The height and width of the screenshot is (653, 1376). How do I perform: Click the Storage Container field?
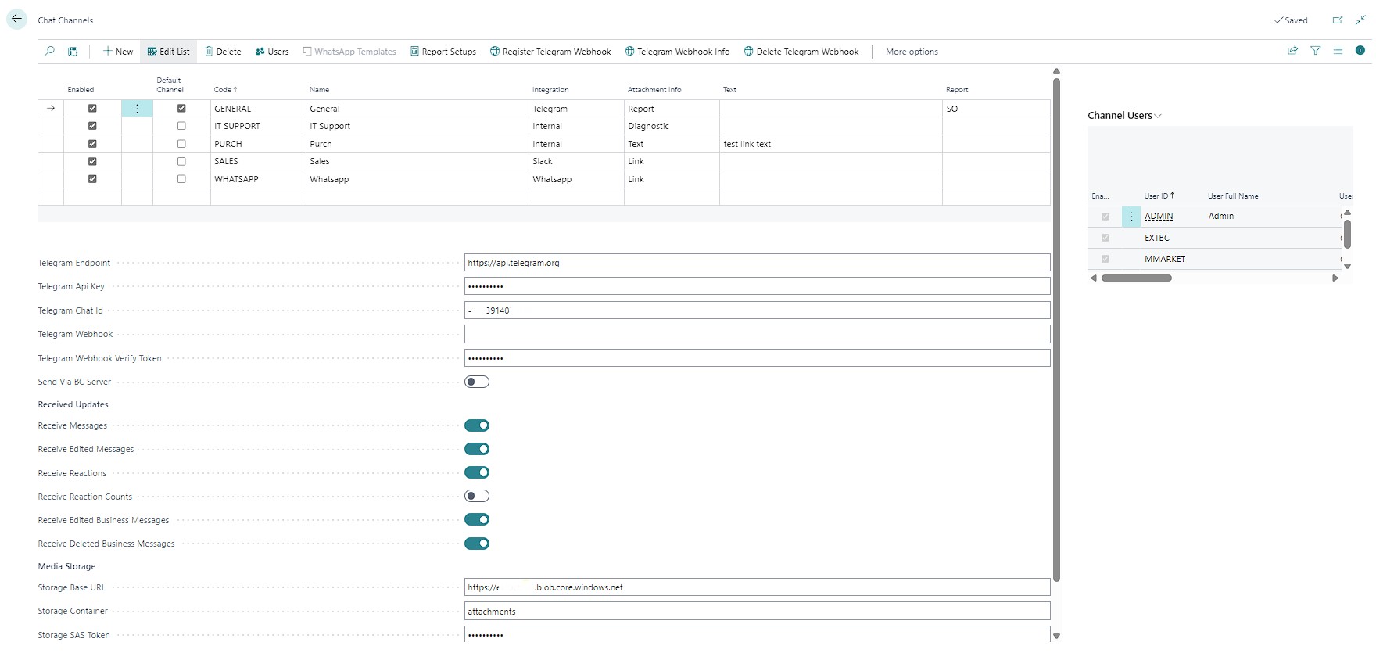point(757,612)
